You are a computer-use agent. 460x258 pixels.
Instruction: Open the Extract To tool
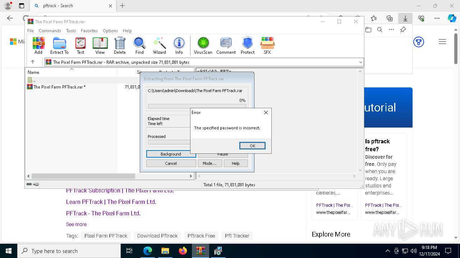pos(59,46)
